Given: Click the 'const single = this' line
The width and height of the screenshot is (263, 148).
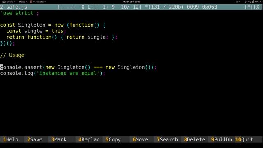Looking at the screenshot, I should pyautogui.click(x=36, y=31).
